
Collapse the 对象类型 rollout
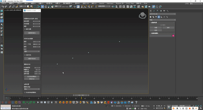click(154, 23)
